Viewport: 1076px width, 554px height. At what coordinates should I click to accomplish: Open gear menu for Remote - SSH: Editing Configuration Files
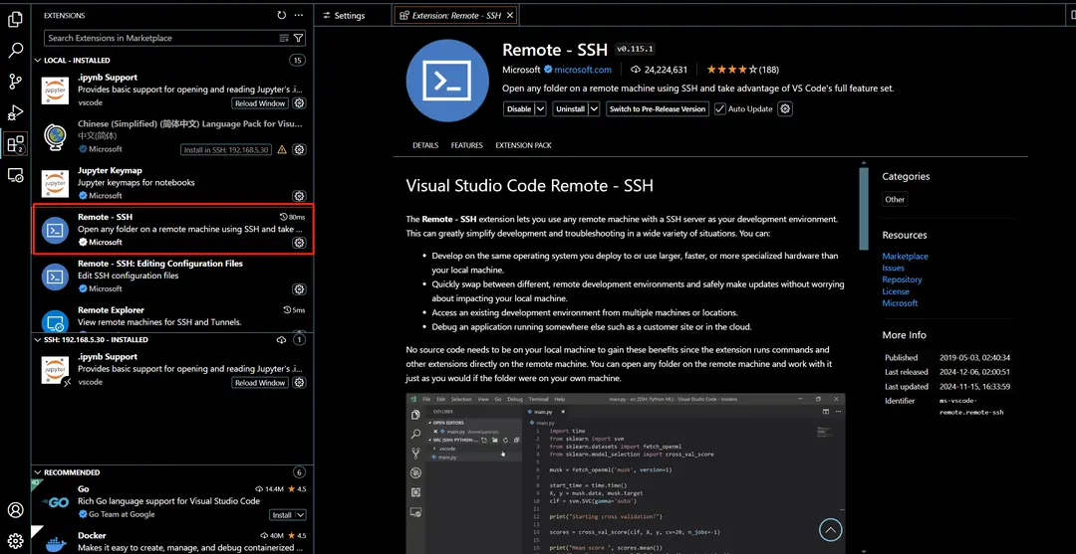[299, 289]
